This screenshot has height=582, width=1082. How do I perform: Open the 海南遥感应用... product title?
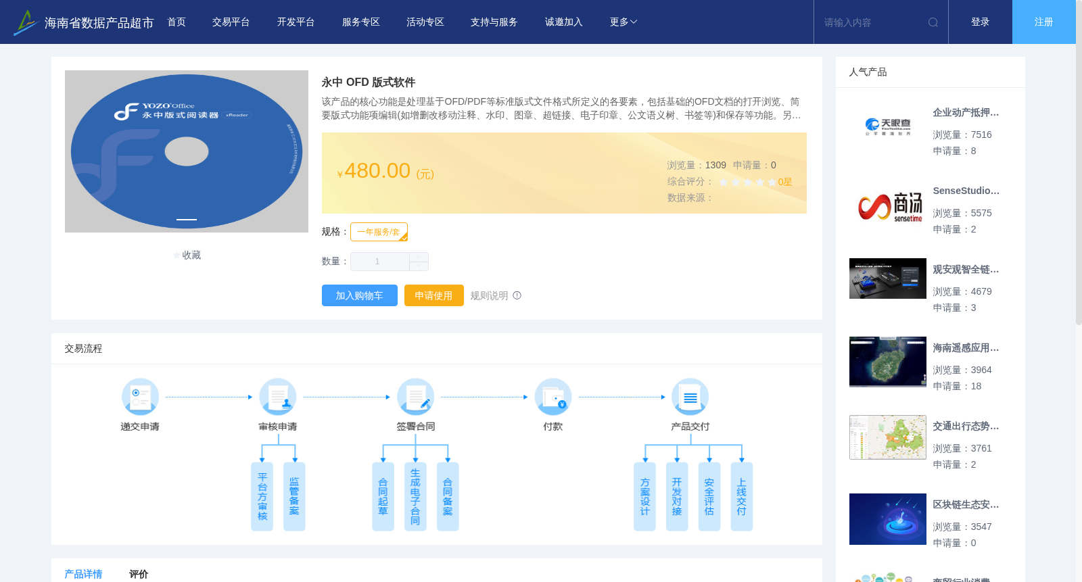coord(966,348)
